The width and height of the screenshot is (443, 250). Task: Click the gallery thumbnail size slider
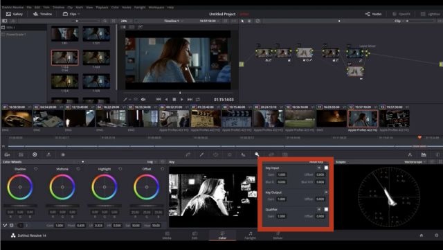coord(84,21)
